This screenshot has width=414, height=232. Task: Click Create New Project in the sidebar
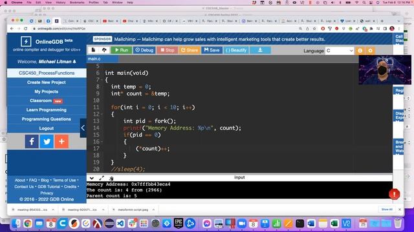click(x=47, y=82)
